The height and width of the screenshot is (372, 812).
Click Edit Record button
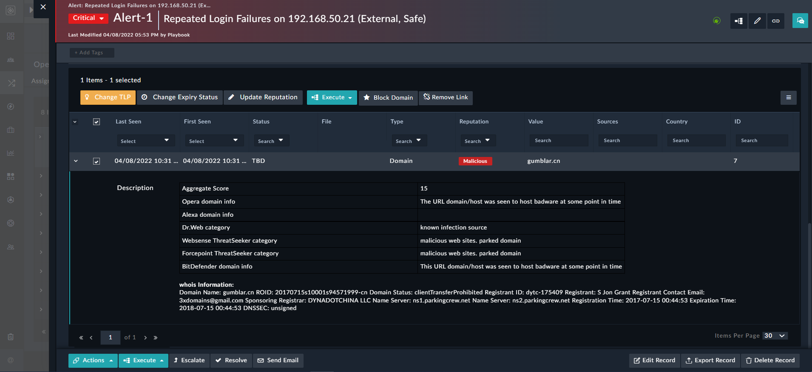(654, 361)
